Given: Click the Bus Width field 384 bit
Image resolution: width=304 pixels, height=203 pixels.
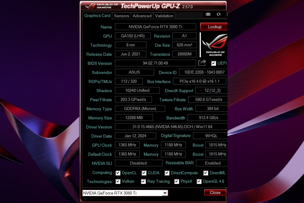Looking at the screenshot, I should (212, 108).
